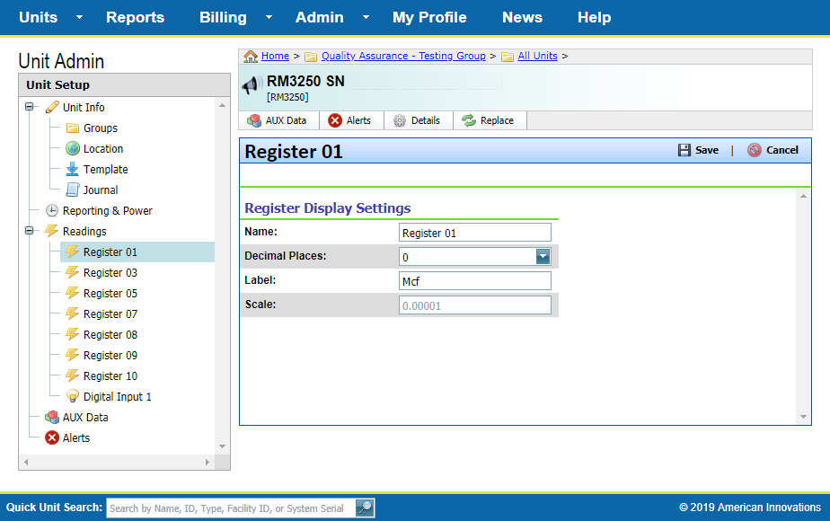Click the Label input field
The image size is (830, 521).
pos(474,281)
